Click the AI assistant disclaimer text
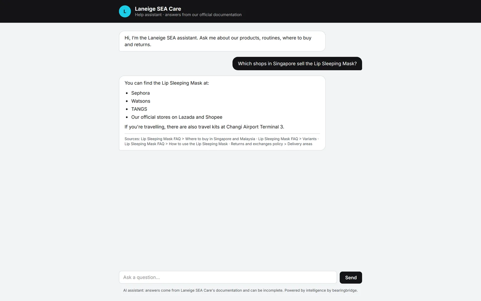 pyautogui.click(x=240, y=290)
